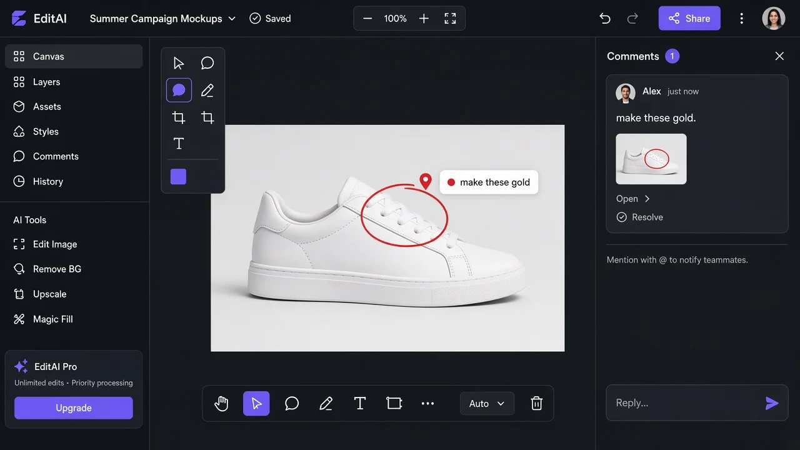Screen dimensions: 800x450
Task: Click the 'make these gold' canvas label
Action: (x=489, y=182)
